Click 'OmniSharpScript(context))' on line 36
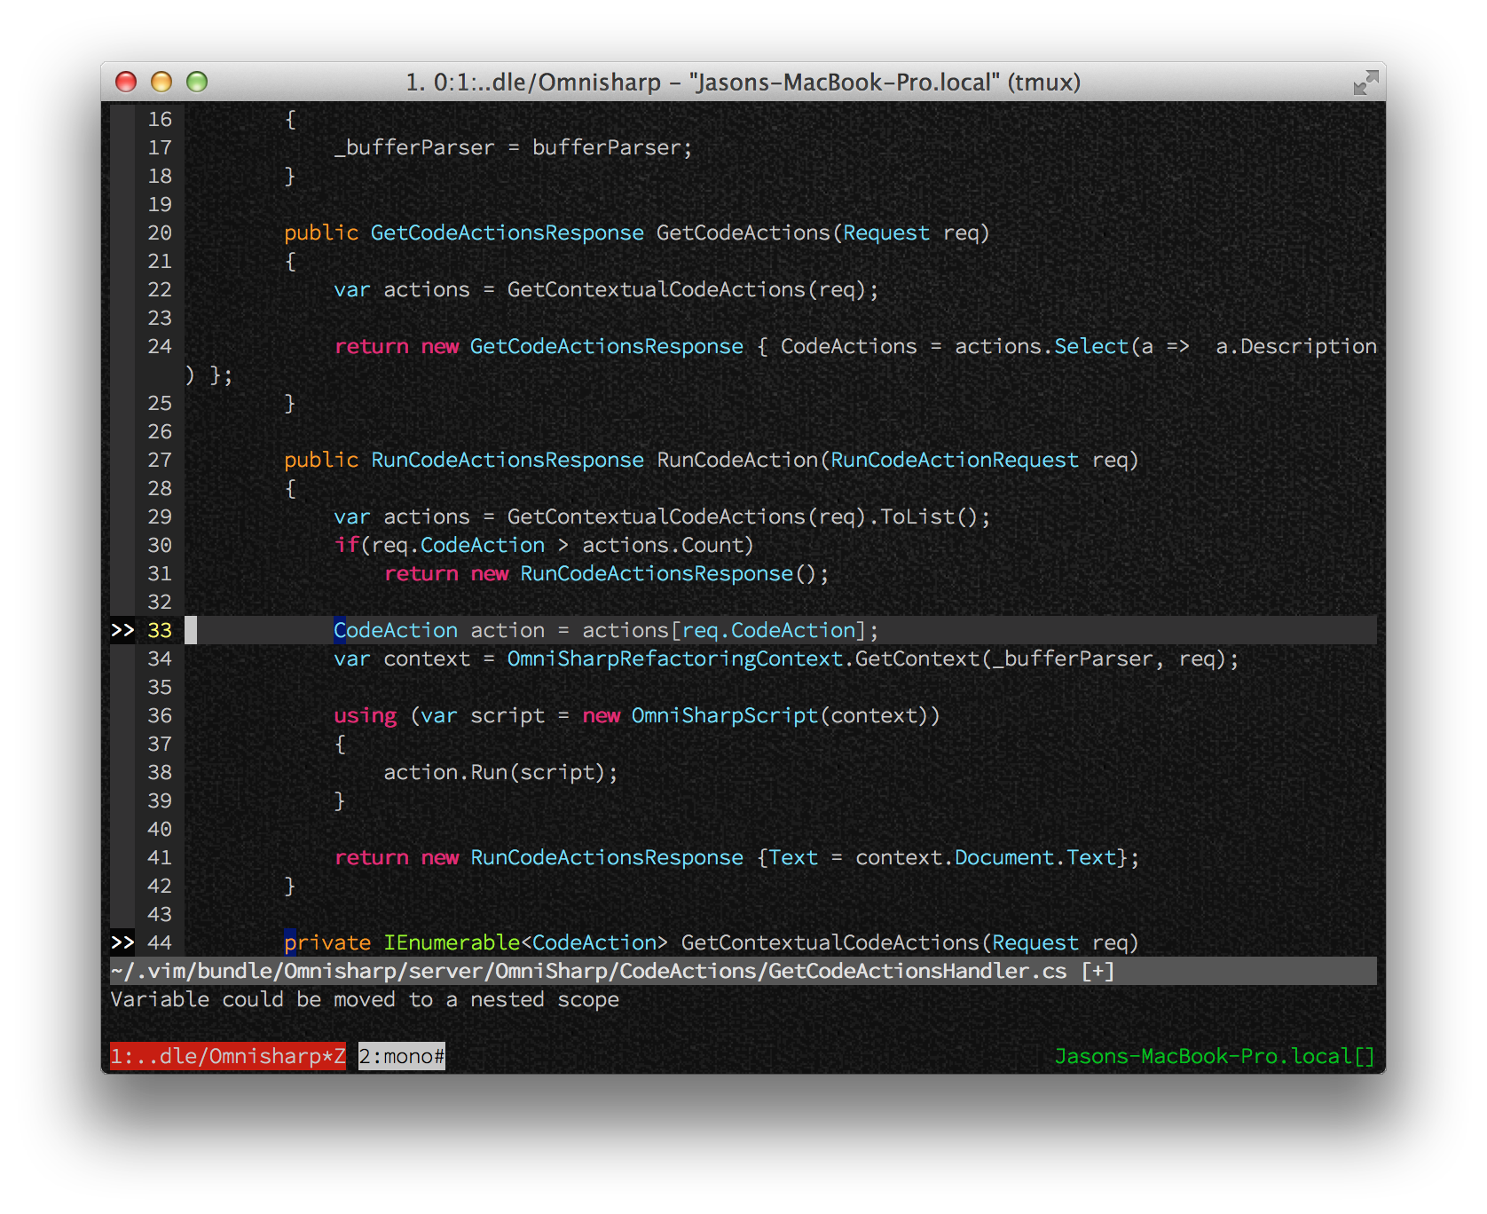This screenshot has width=1487, height=1214. pos(785,715)
